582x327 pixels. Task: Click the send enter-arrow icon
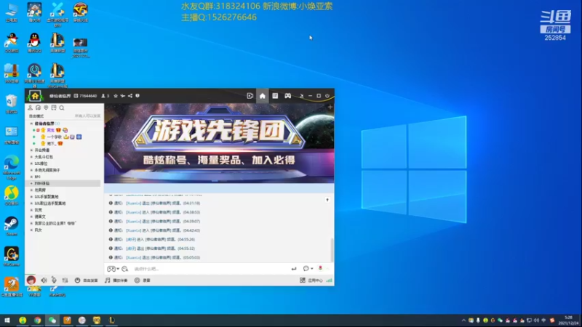tap(294, 269)
